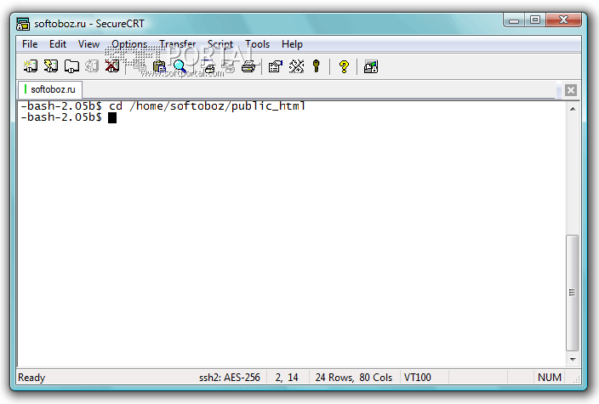The image size is (599, 404).
Task: Click the terminal scrollbar down arrow
Action: pyautogui.click(x=573, y=359)
